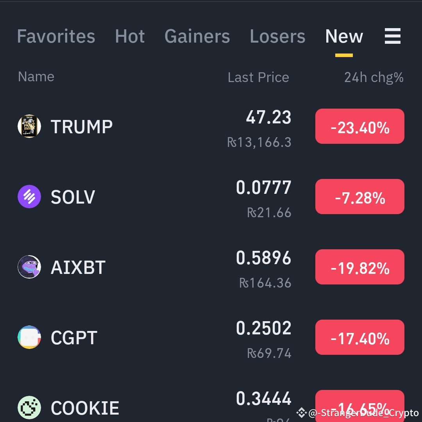422x422 pixels.
Task: Click the -17.40% badge for CGPT
Action: pos(359,337)
